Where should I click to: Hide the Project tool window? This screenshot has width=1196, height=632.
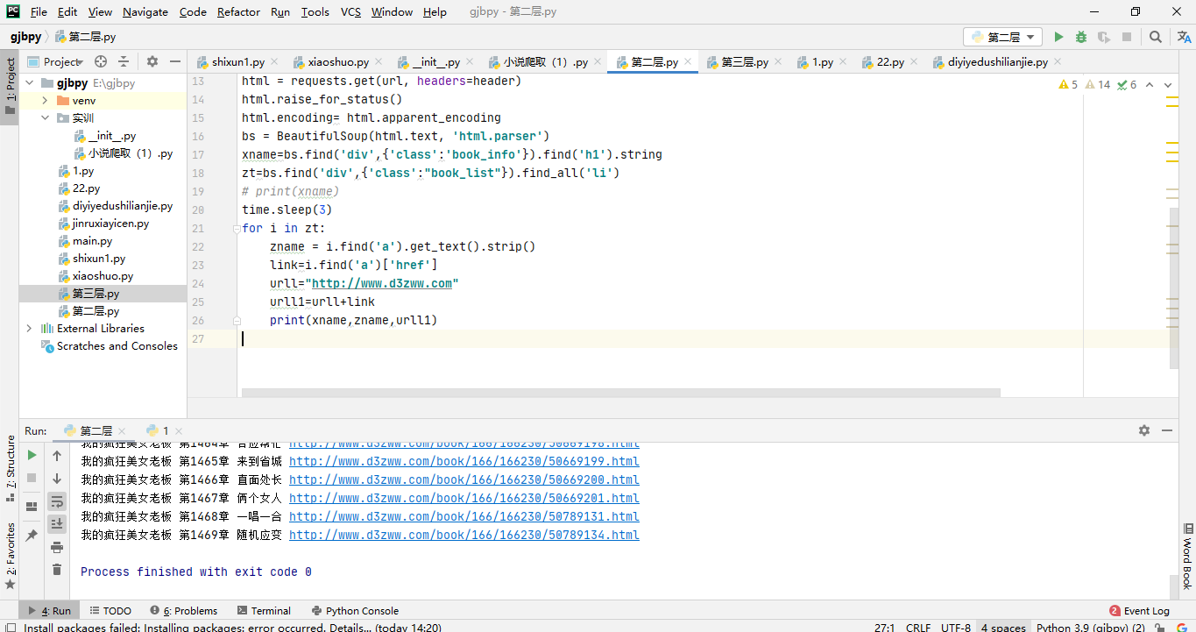click(x=175, y=61)
